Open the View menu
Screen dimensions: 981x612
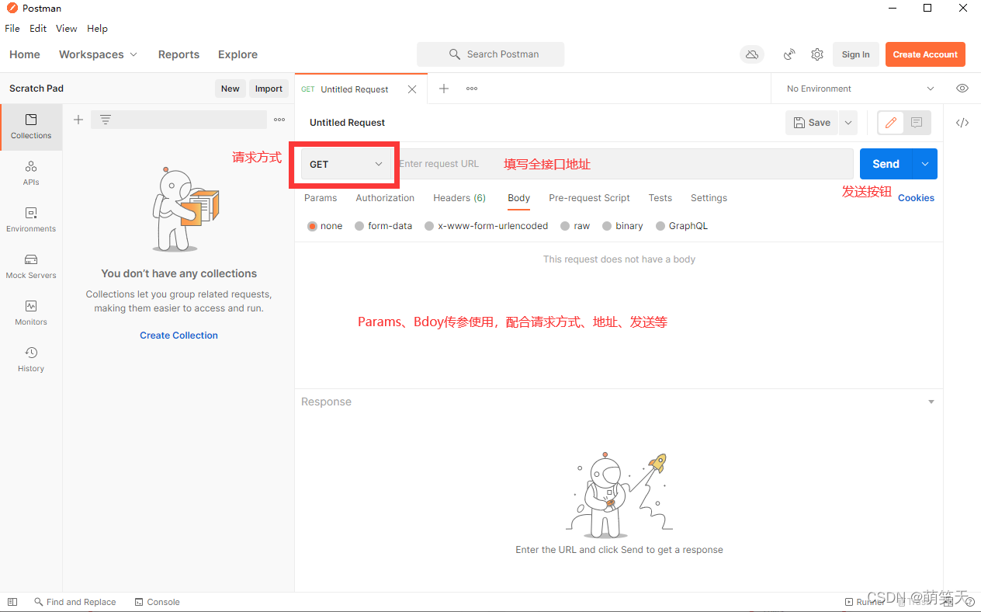click(x=67, y=28)
